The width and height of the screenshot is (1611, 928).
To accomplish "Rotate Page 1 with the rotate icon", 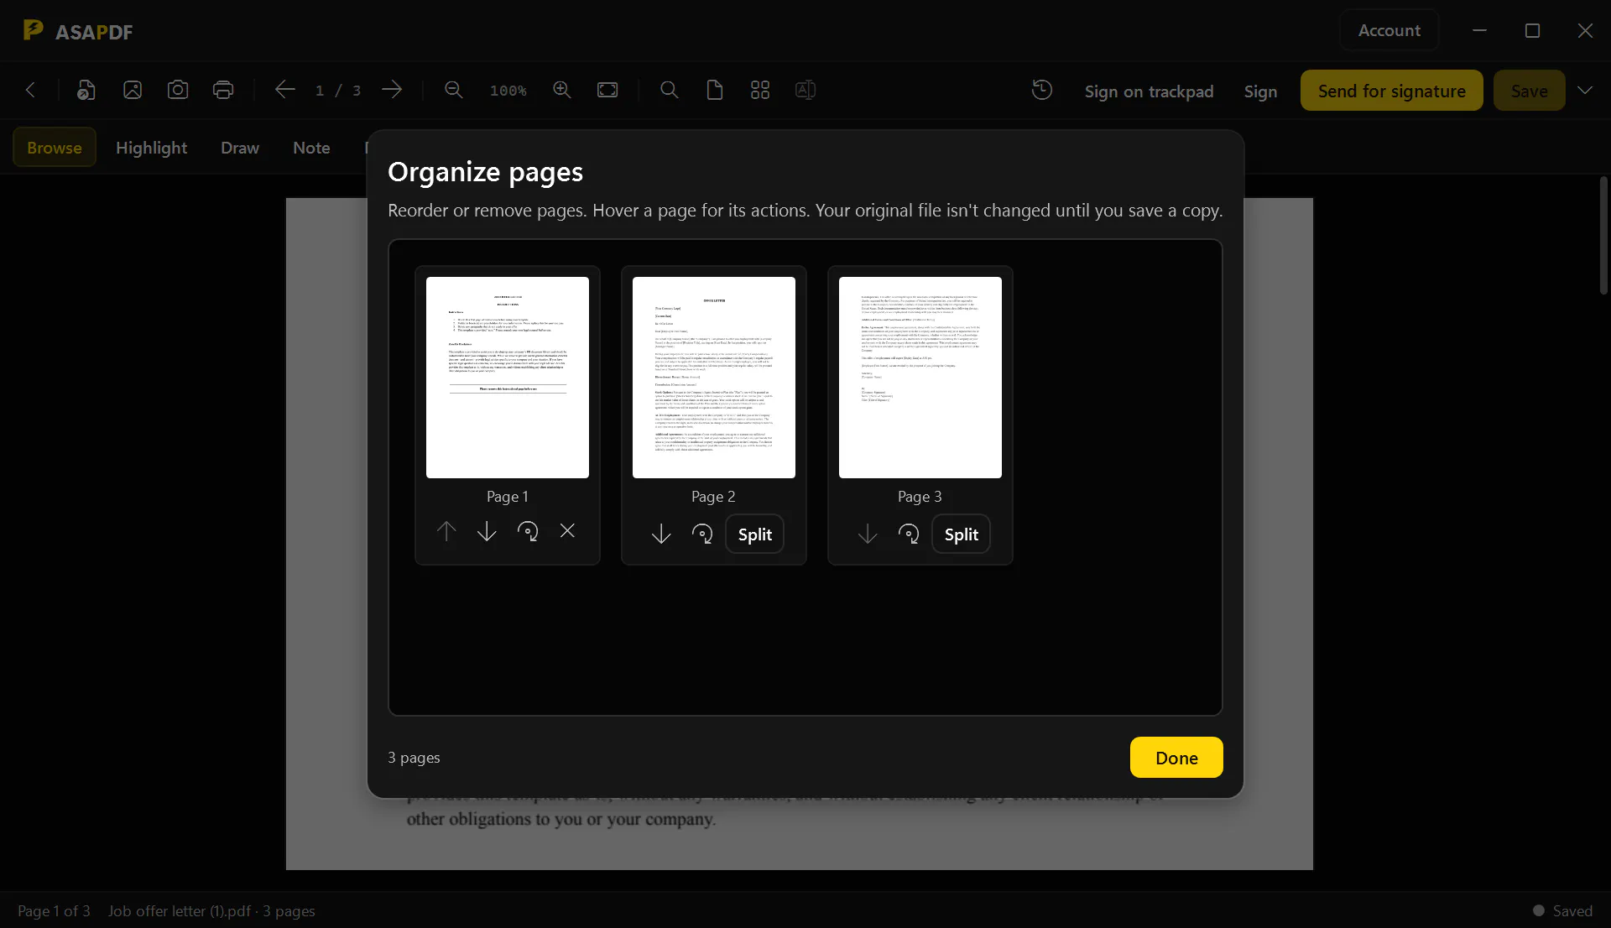I will pos(528,531).
